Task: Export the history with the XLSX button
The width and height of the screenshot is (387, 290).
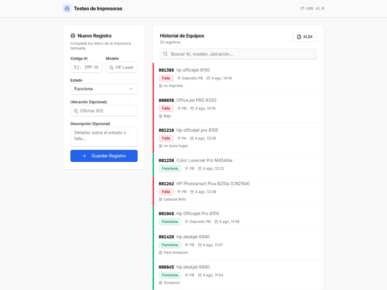Action: click(x=305, y=37)
